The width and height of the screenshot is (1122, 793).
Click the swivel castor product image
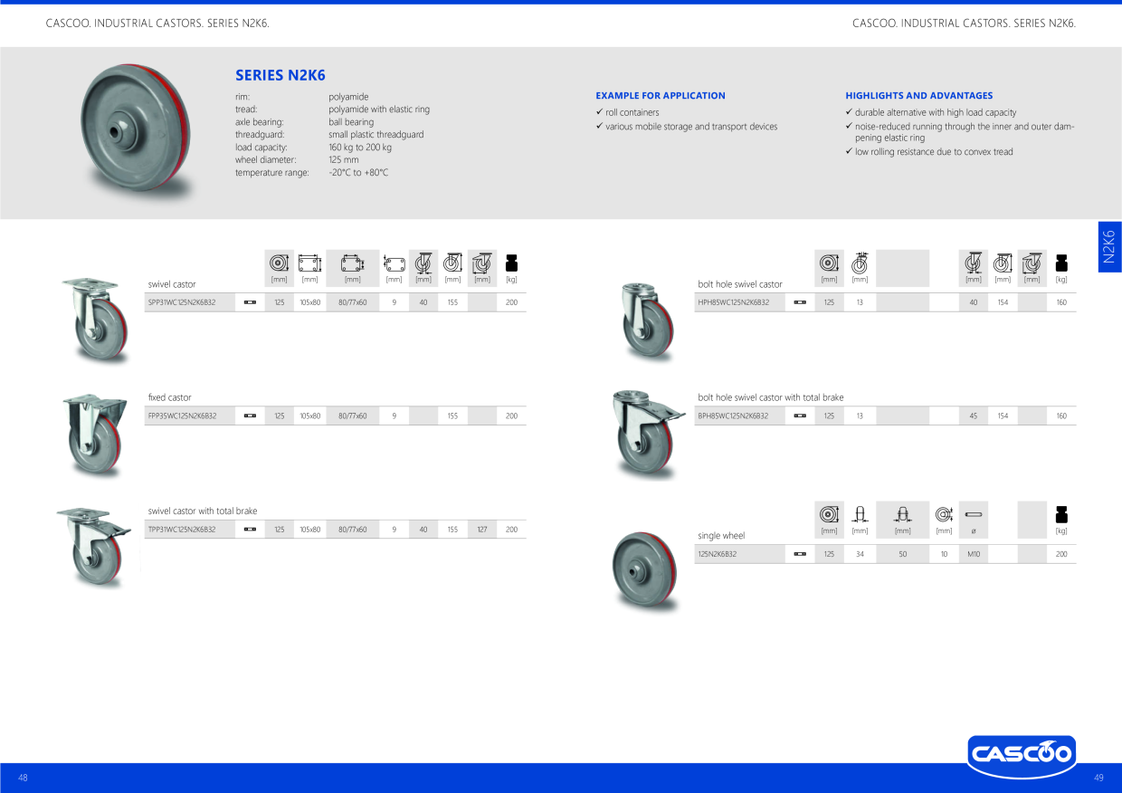coord(96,320)
